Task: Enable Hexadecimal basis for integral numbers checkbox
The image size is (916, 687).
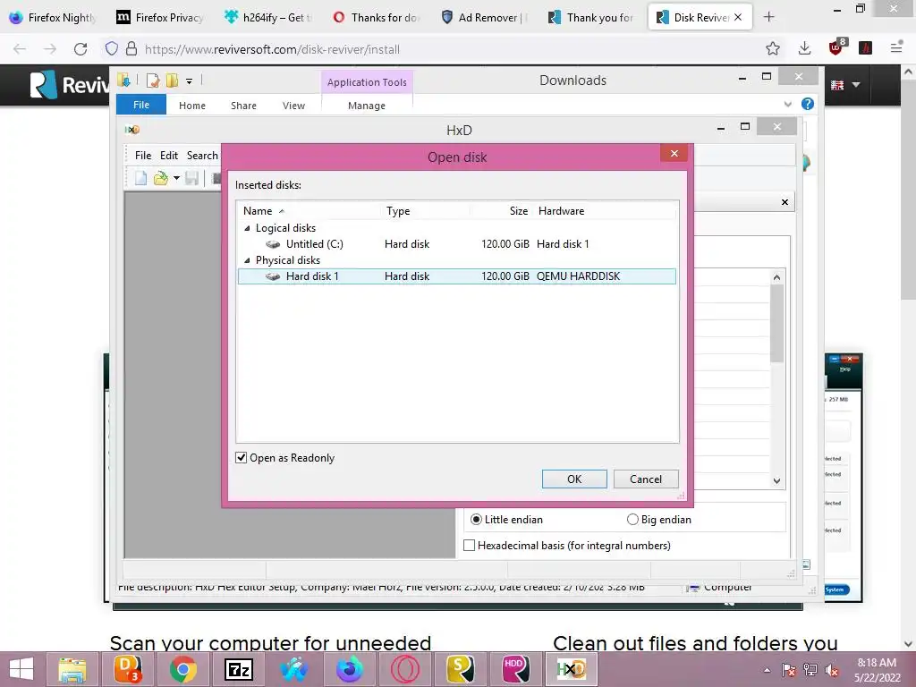Action: point(469,545)
